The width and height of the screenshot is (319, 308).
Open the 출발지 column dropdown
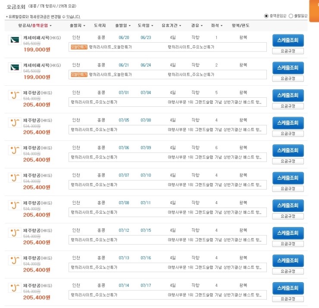(78, 26)
